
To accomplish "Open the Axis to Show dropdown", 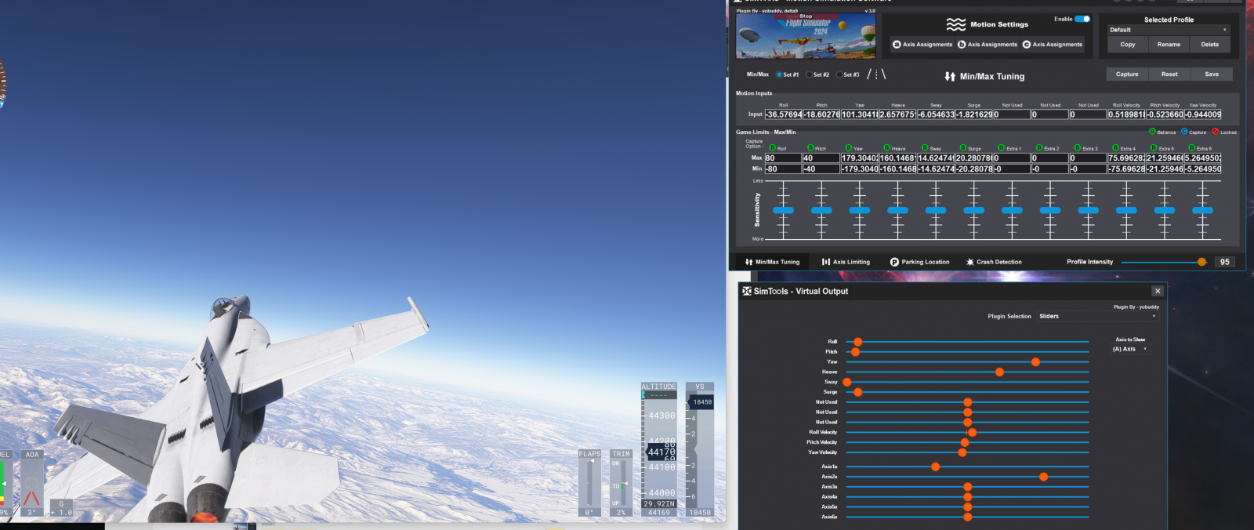I will [x=1130, y=349].
